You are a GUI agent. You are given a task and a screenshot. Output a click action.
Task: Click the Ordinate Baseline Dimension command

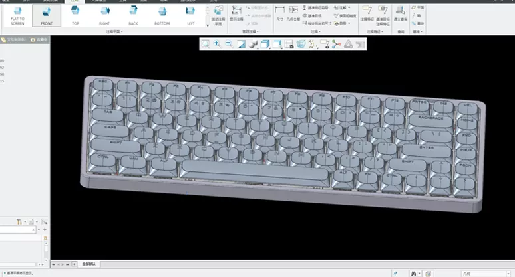(317, 23)
